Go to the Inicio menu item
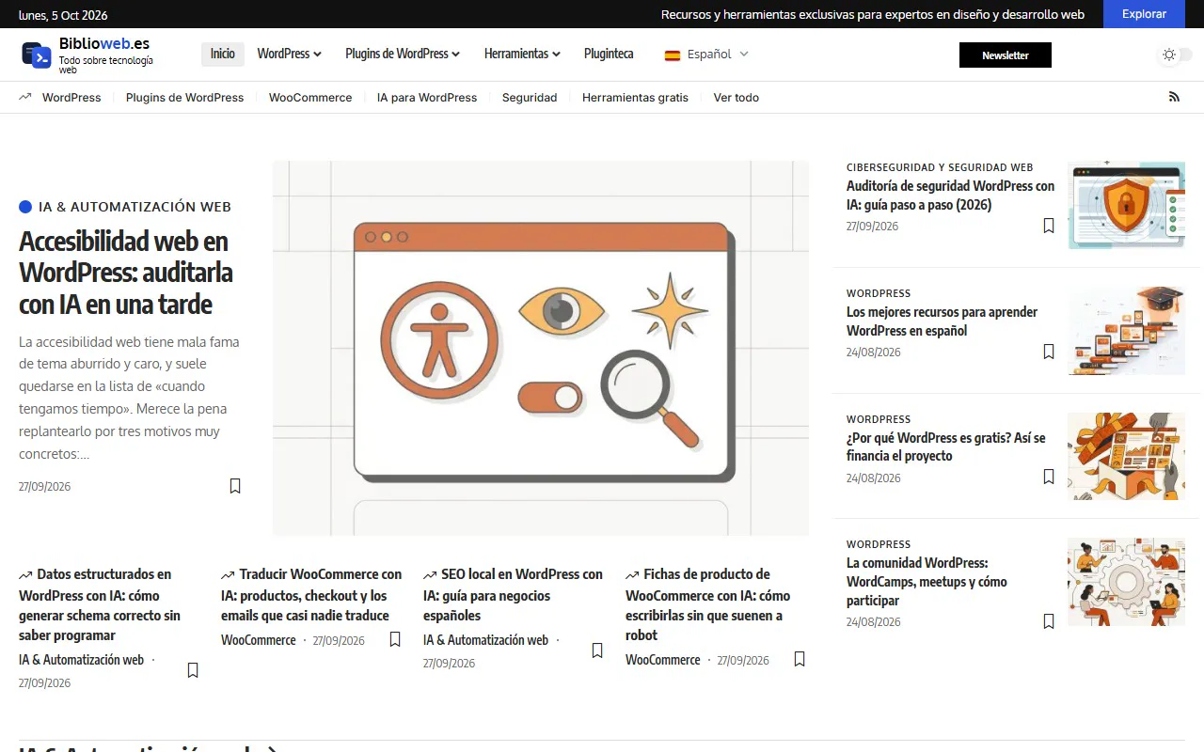Viewport: 1204px width, 752px height. coord(223,54)
